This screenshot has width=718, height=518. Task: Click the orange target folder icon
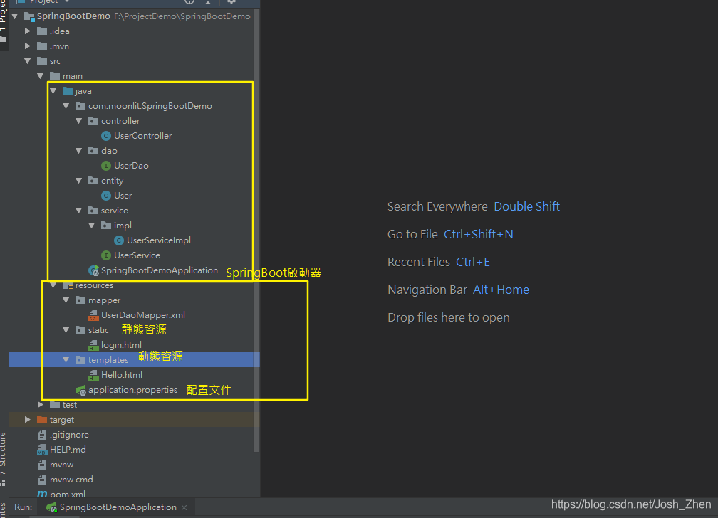click(42, 420)
